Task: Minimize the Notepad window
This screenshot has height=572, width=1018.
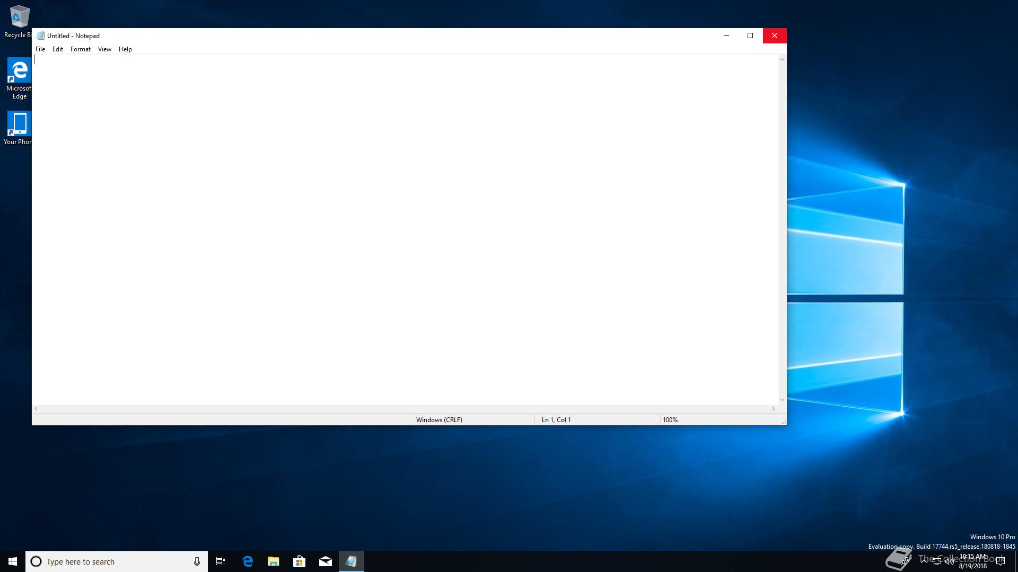Action: click(x=726, y=35)
